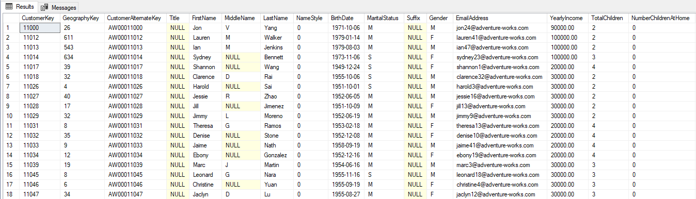This screenshot has height=199, width=696.
Task: Select BirthDate cell 1949-12-24
Action: click(x=347, y=67)
